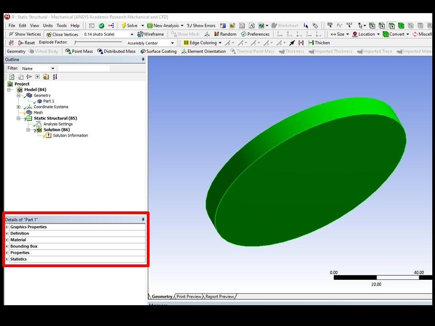Click Random colors button

[x=225, y=34]
